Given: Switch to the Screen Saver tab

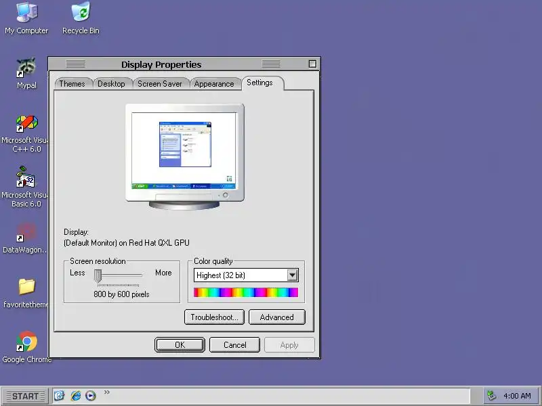Looking at the screenshot, I should point(160,83).
